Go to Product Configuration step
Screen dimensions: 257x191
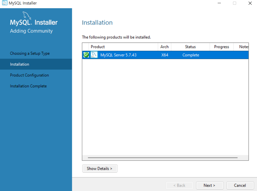pyautogui.click(x=30, y=75)
